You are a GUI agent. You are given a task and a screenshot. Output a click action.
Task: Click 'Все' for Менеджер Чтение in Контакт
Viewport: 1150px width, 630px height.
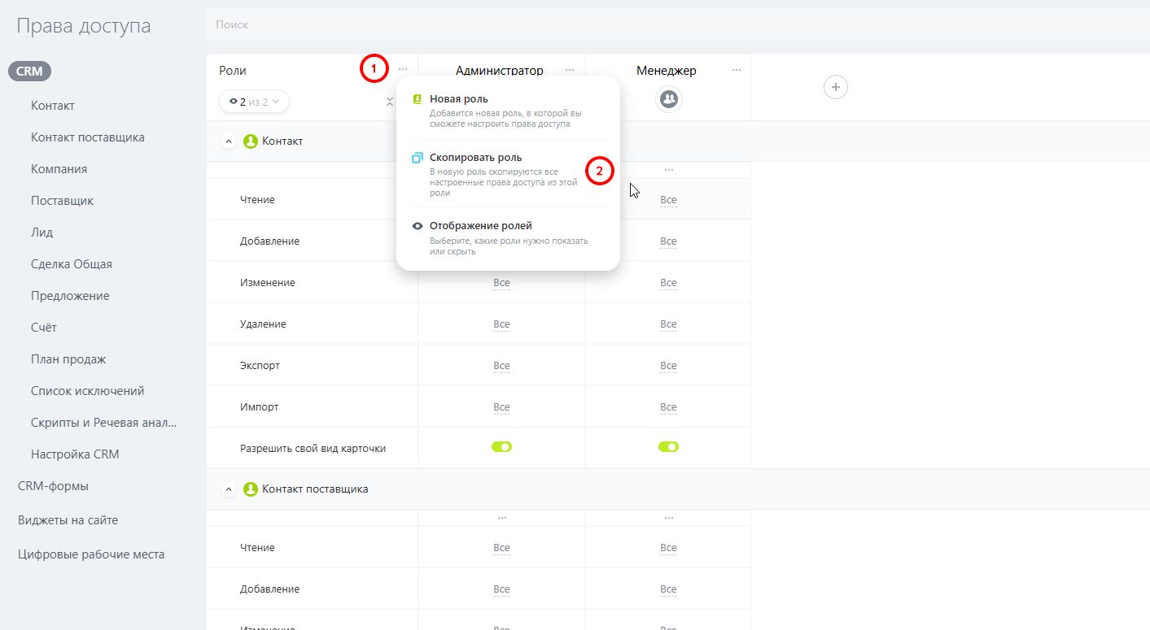coord(668,200)
